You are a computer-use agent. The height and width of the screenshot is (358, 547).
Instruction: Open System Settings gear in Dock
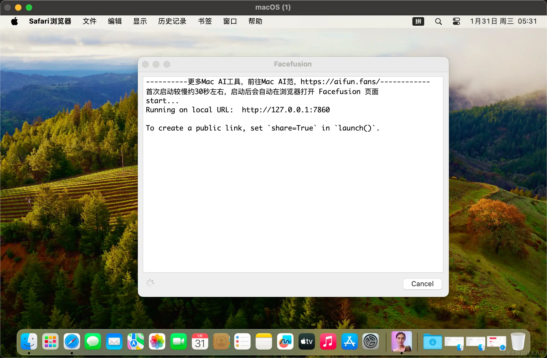point(371,342)
